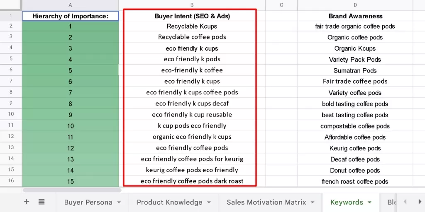
Task: Open Keywords tab dropdown arrow
Action: point(369,202)
